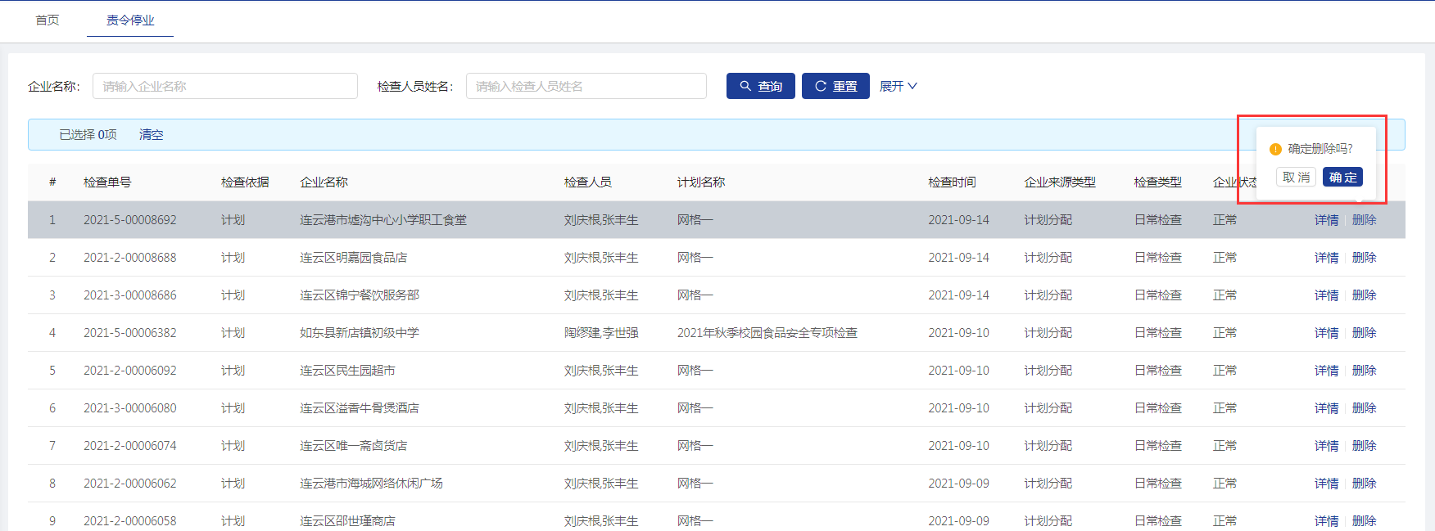
Task: Switch to the 首页 tab
Action: click(48, 20)
